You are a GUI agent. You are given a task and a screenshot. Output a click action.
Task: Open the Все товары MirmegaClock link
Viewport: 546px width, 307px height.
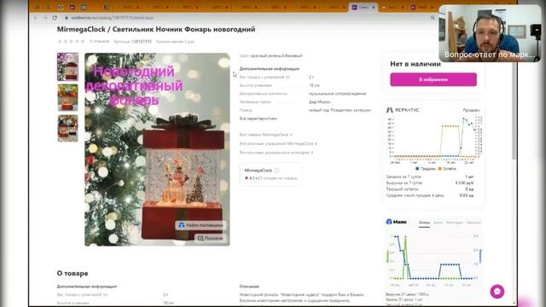[265, 135]
